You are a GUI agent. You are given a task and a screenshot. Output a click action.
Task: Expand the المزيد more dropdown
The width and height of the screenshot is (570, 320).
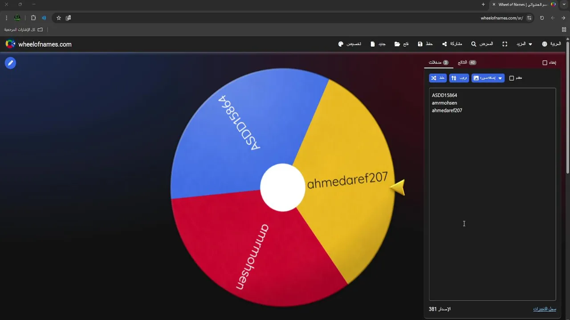524,44
